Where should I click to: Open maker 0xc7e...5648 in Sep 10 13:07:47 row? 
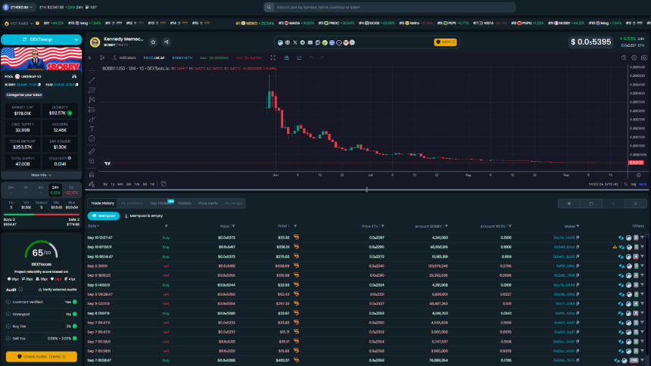point(564,237)
